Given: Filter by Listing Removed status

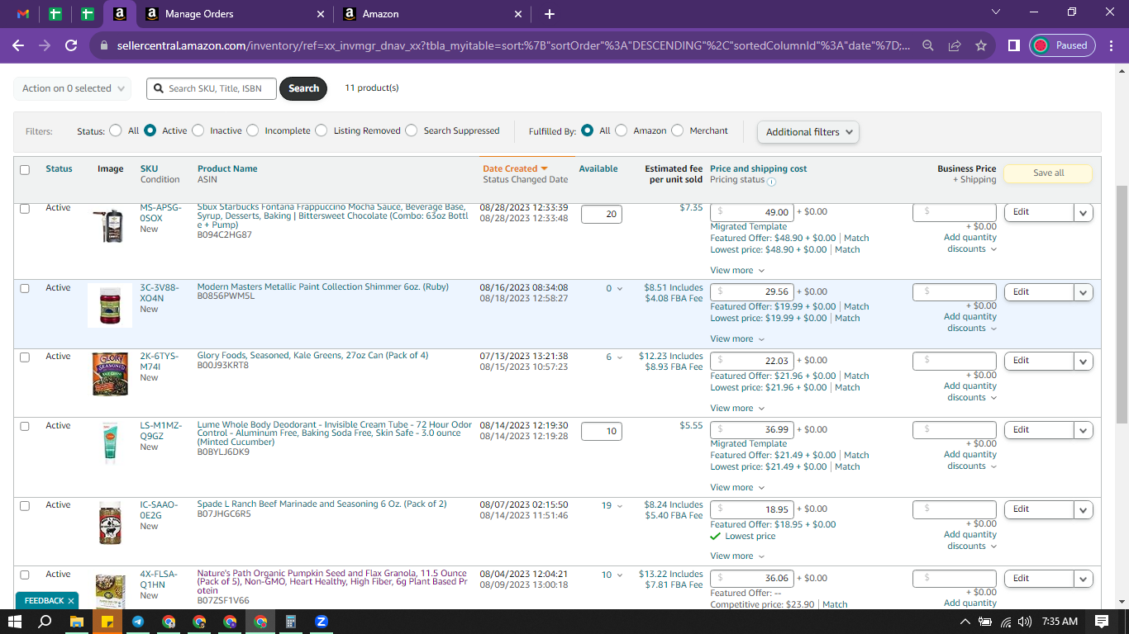Looking at the screenshot, I should 321,130.
